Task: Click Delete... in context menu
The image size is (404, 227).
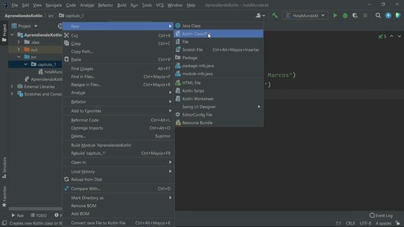Action: (118, 136)
